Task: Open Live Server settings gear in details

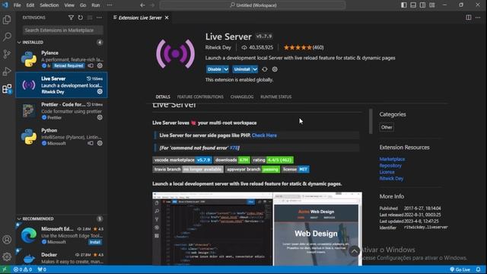Action: (x=275, y=69)
